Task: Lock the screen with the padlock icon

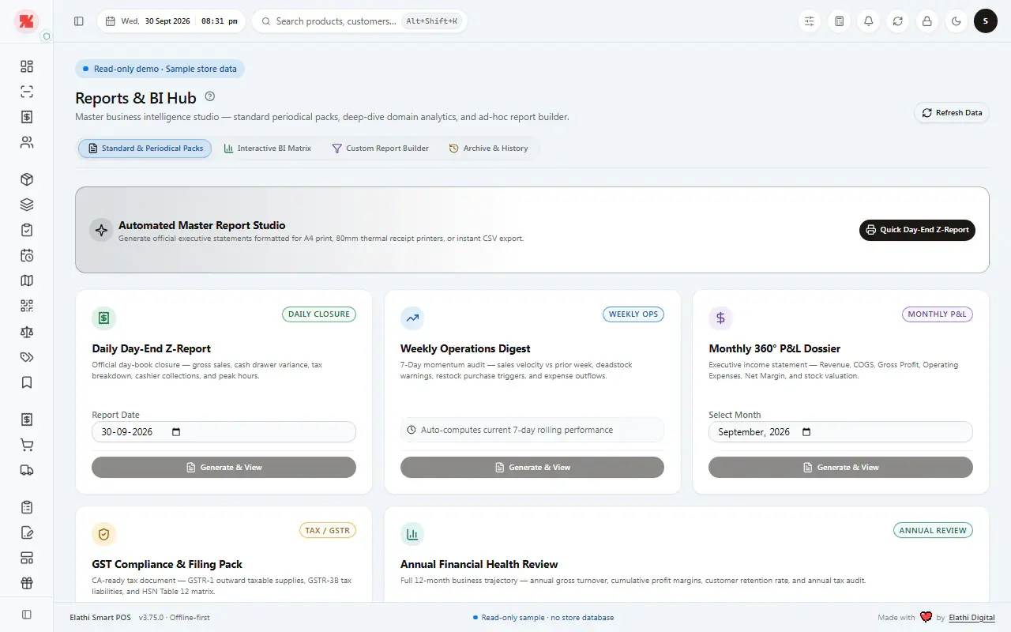Action: click(x=927, y=21)
